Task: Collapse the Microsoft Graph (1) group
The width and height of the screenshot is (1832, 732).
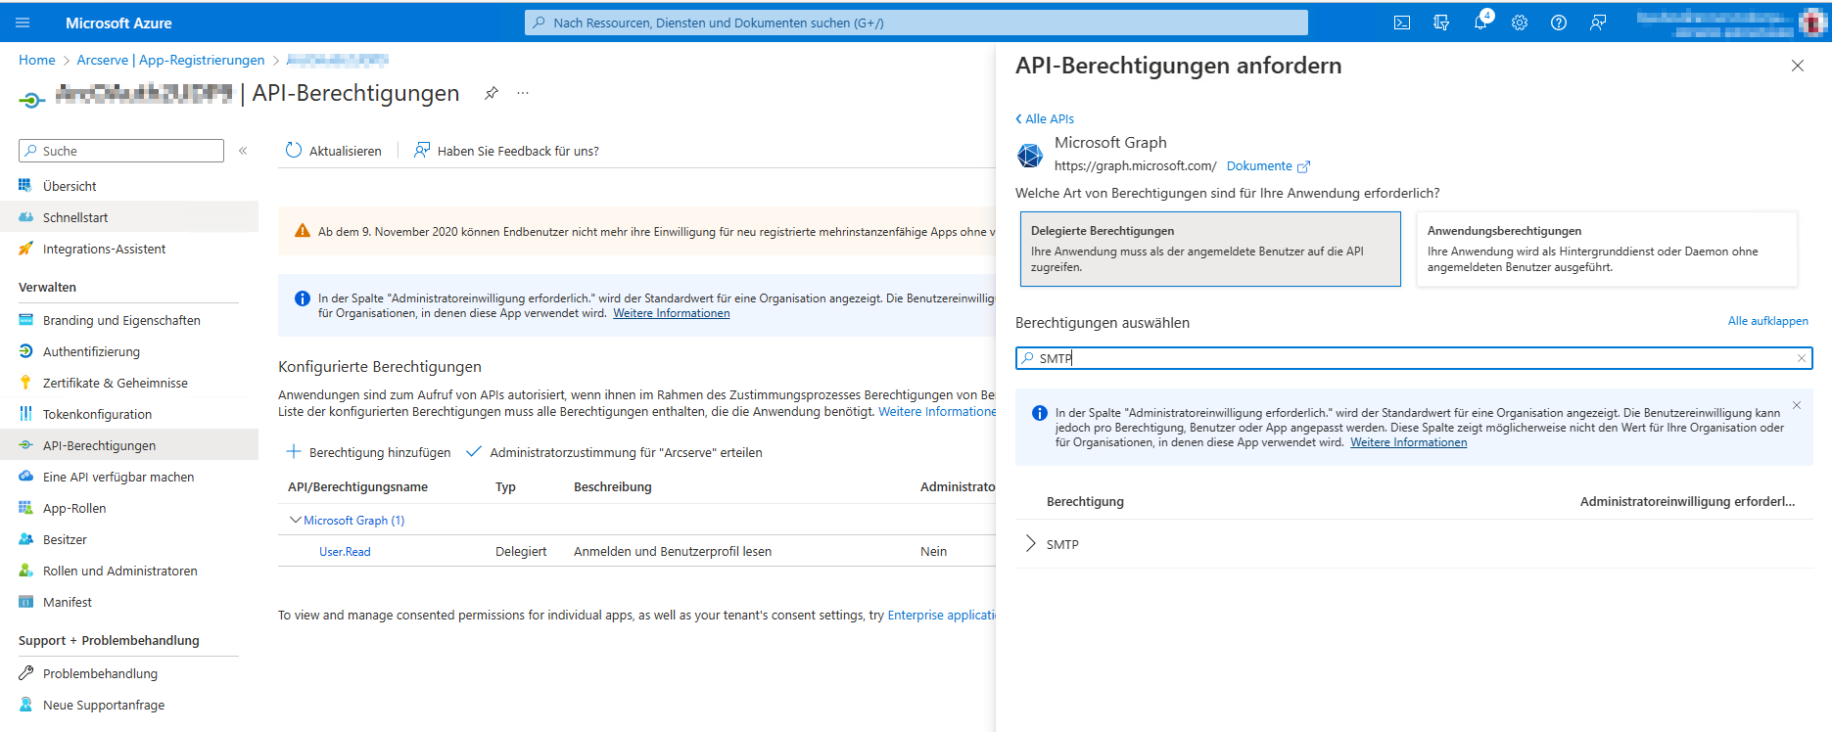Action: click(295, 521)
